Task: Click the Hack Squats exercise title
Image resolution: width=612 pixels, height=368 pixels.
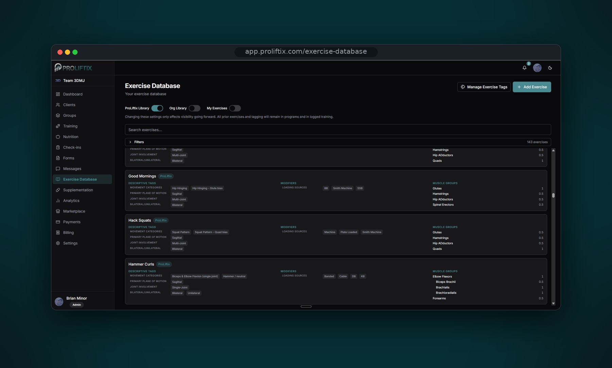Action: 140,220
